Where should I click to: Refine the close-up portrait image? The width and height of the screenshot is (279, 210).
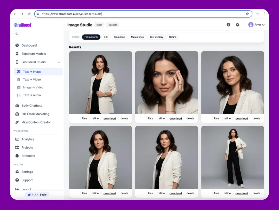coord(161,118)
